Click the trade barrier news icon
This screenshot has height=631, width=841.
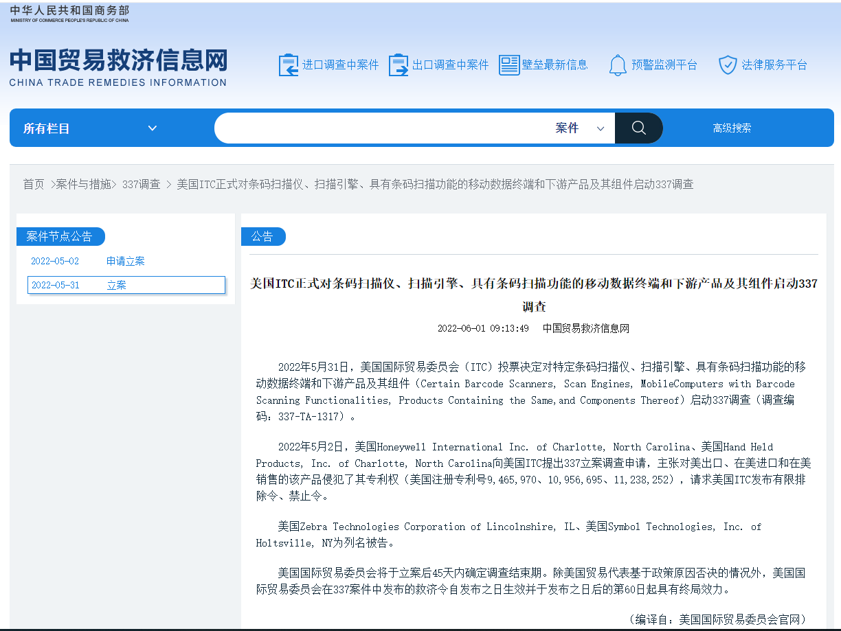coord(509,65)
